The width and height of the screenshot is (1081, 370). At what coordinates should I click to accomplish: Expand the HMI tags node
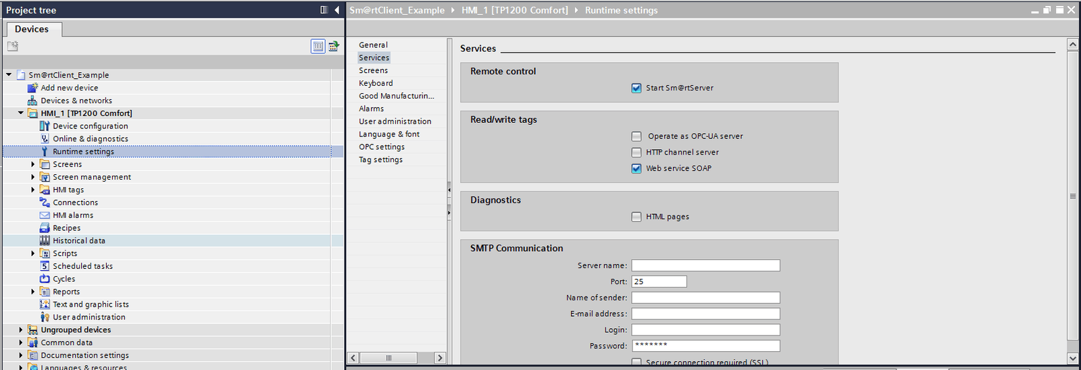pyautogui.click(x=32, y=190)
